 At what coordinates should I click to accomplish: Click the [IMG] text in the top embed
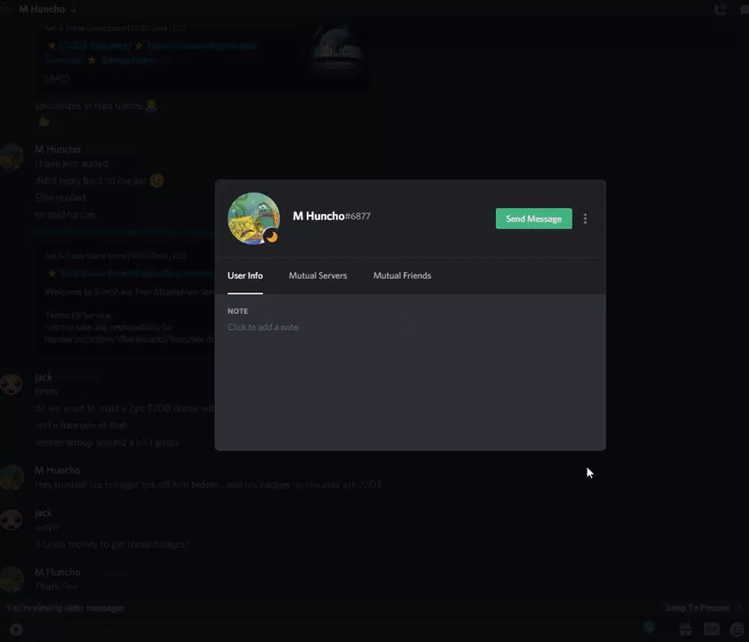[x=57, y=78]
